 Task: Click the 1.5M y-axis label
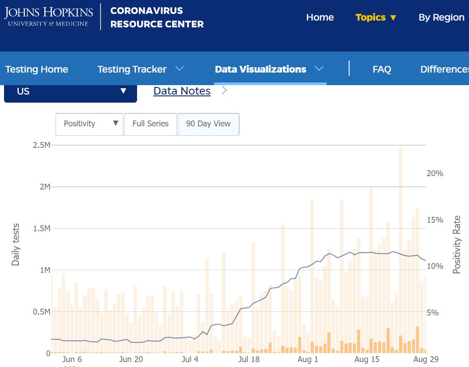pyautogui.click(x=42, y=228)
